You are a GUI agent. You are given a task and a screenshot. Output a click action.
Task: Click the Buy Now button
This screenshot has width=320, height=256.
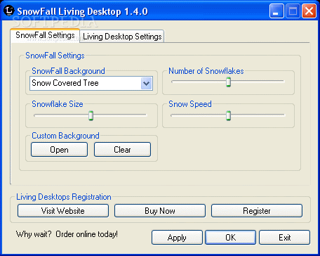(160, 211)
